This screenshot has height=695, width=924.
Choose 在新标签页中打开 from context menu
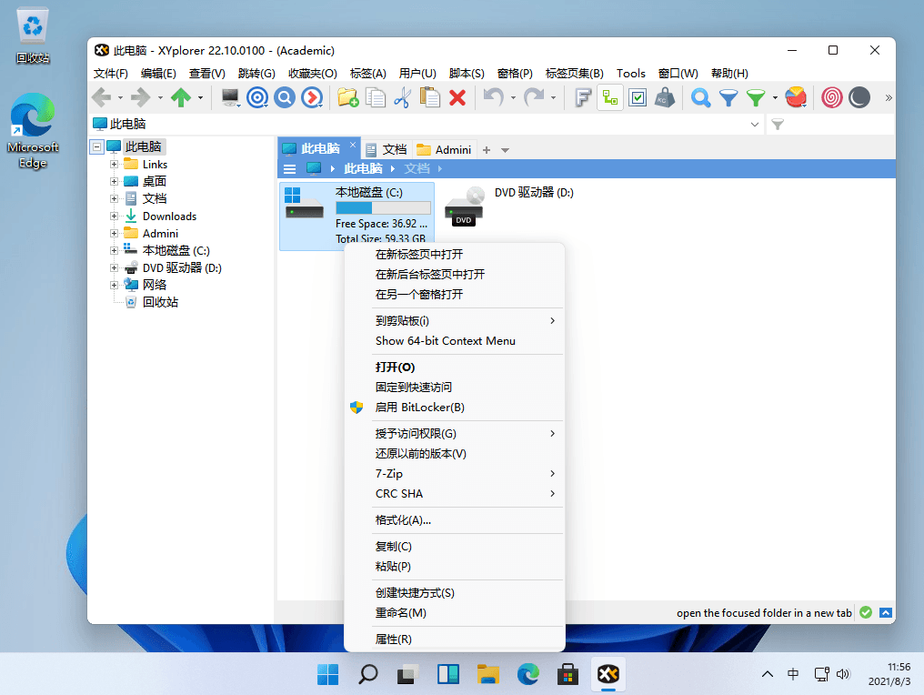click(x=455, y=254)
